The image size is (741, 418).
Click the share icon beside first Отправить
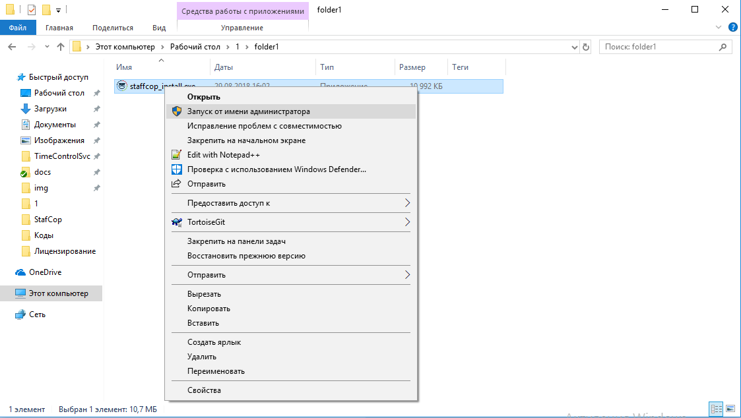tap(176, 184)
